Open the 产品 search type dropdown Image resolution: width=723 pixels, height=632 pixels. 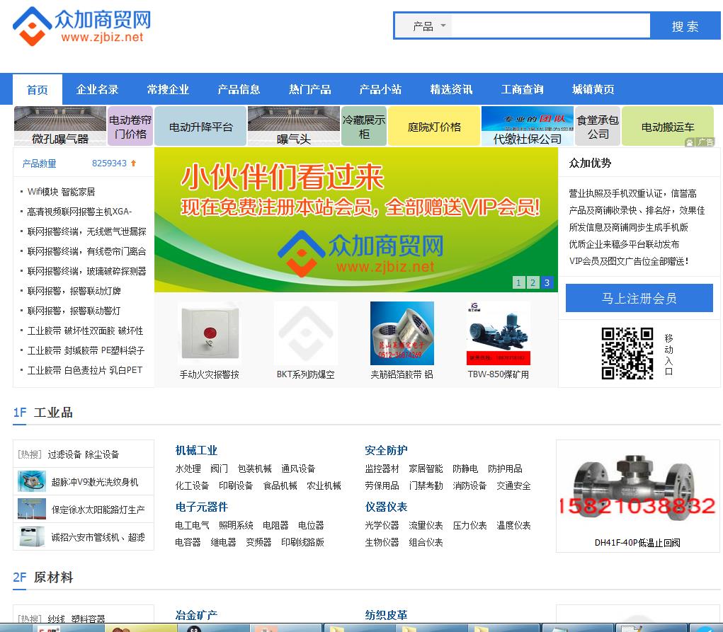[x=429, y=26]
